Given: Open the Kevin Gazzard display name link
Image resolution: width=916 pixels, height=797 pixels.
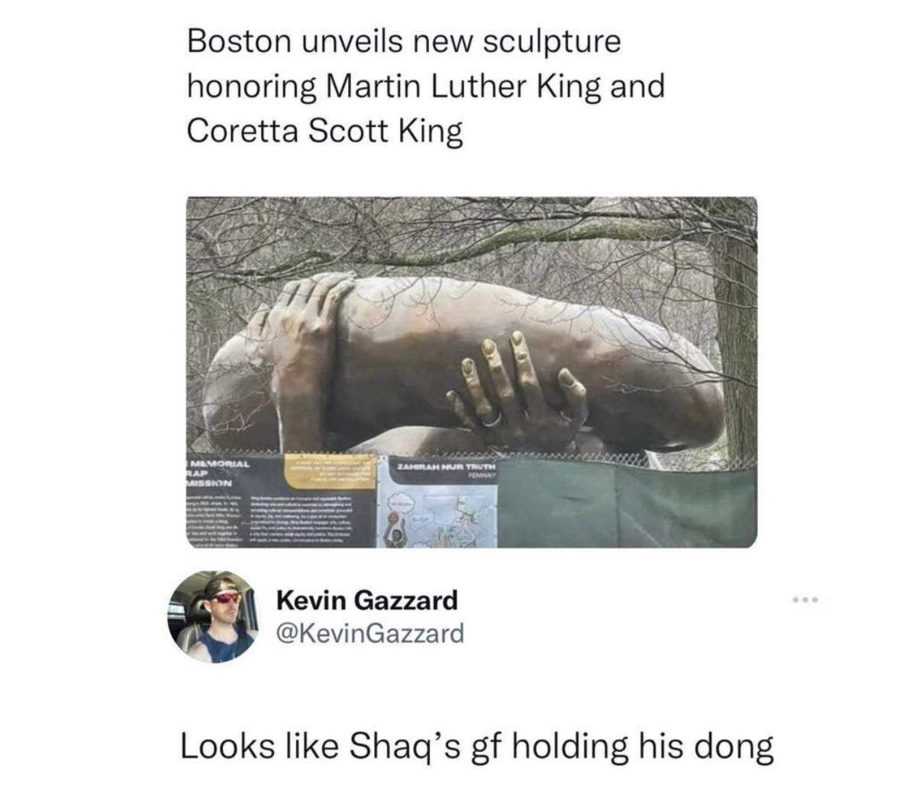Looking at the screenshot, I should (x=366, y=600).
